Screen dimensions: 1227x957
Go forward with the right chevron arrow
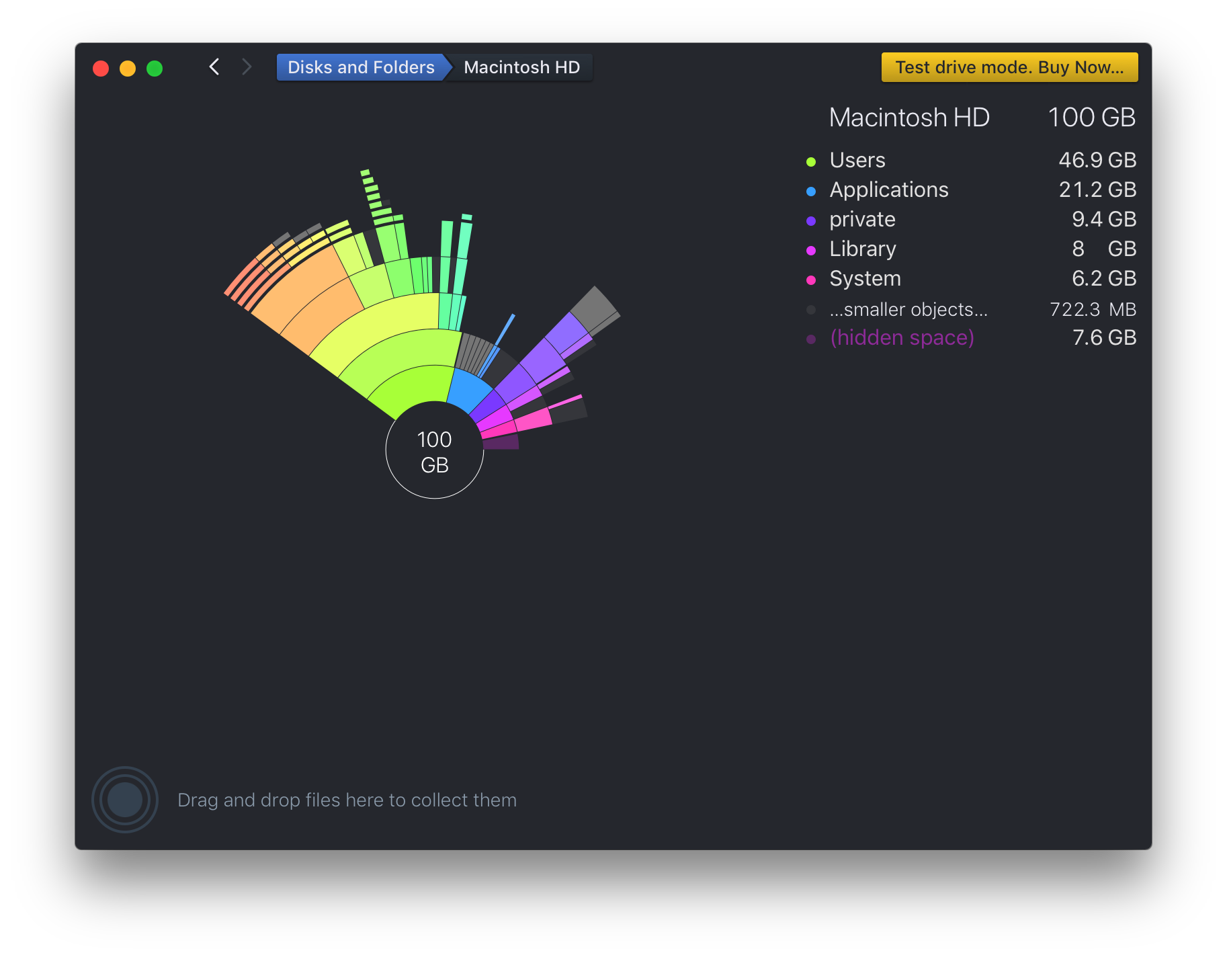tap(247, 67)
